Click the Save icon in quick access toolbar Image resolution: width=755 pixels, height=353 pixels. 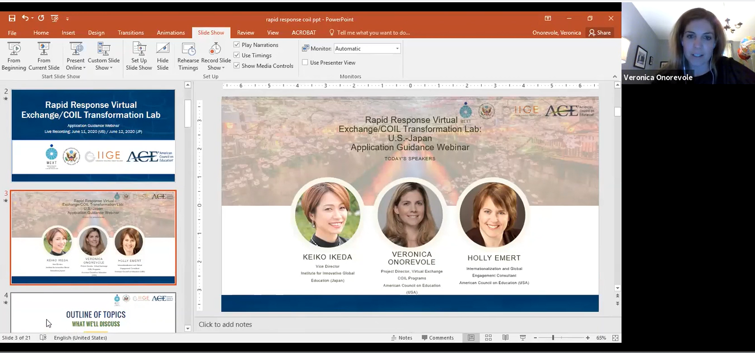pos(12,19)
